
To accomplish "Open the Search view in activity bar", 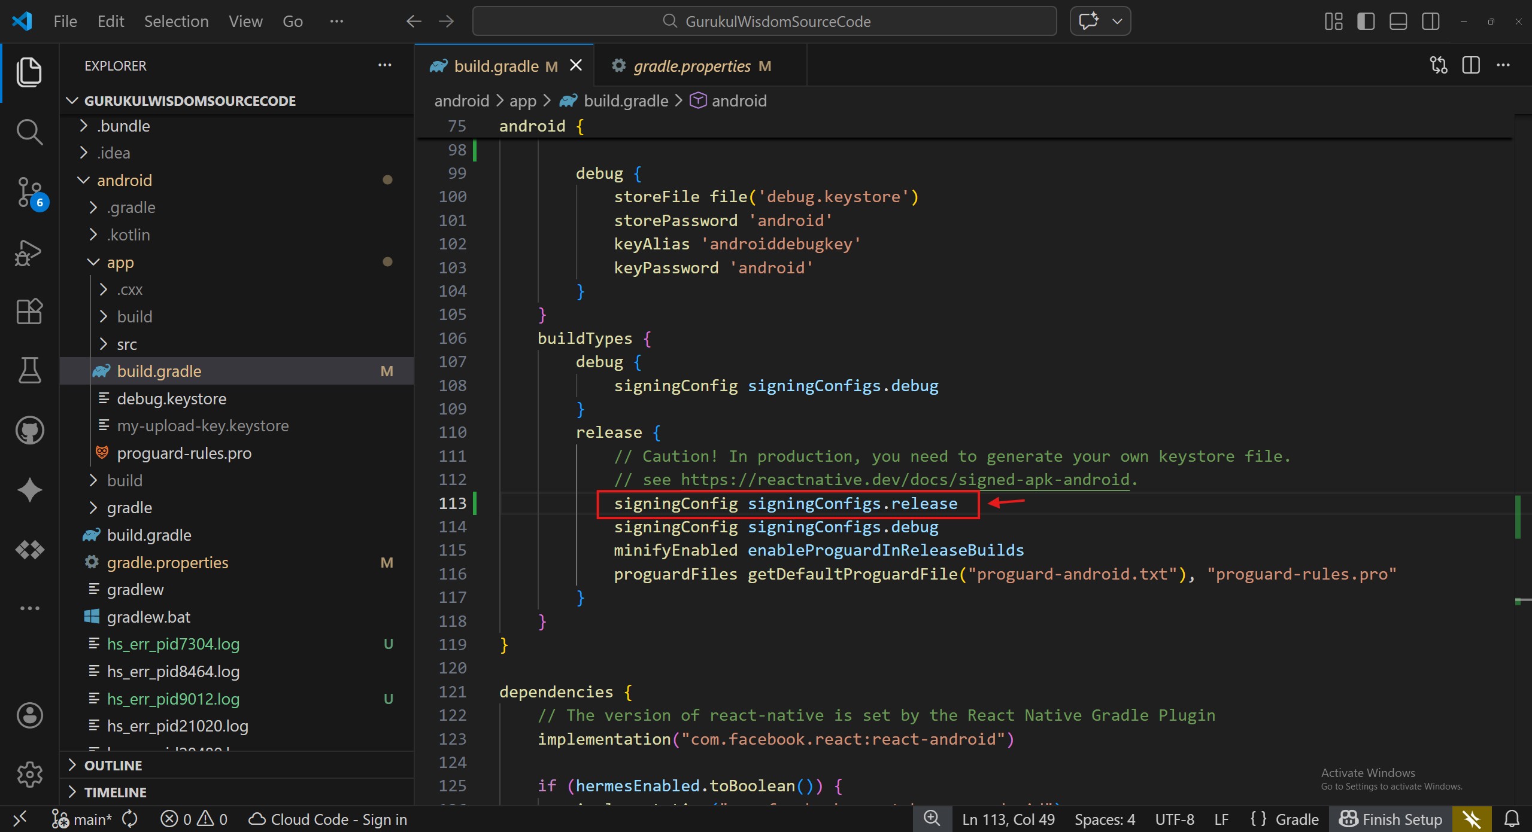I will point(29,132).
